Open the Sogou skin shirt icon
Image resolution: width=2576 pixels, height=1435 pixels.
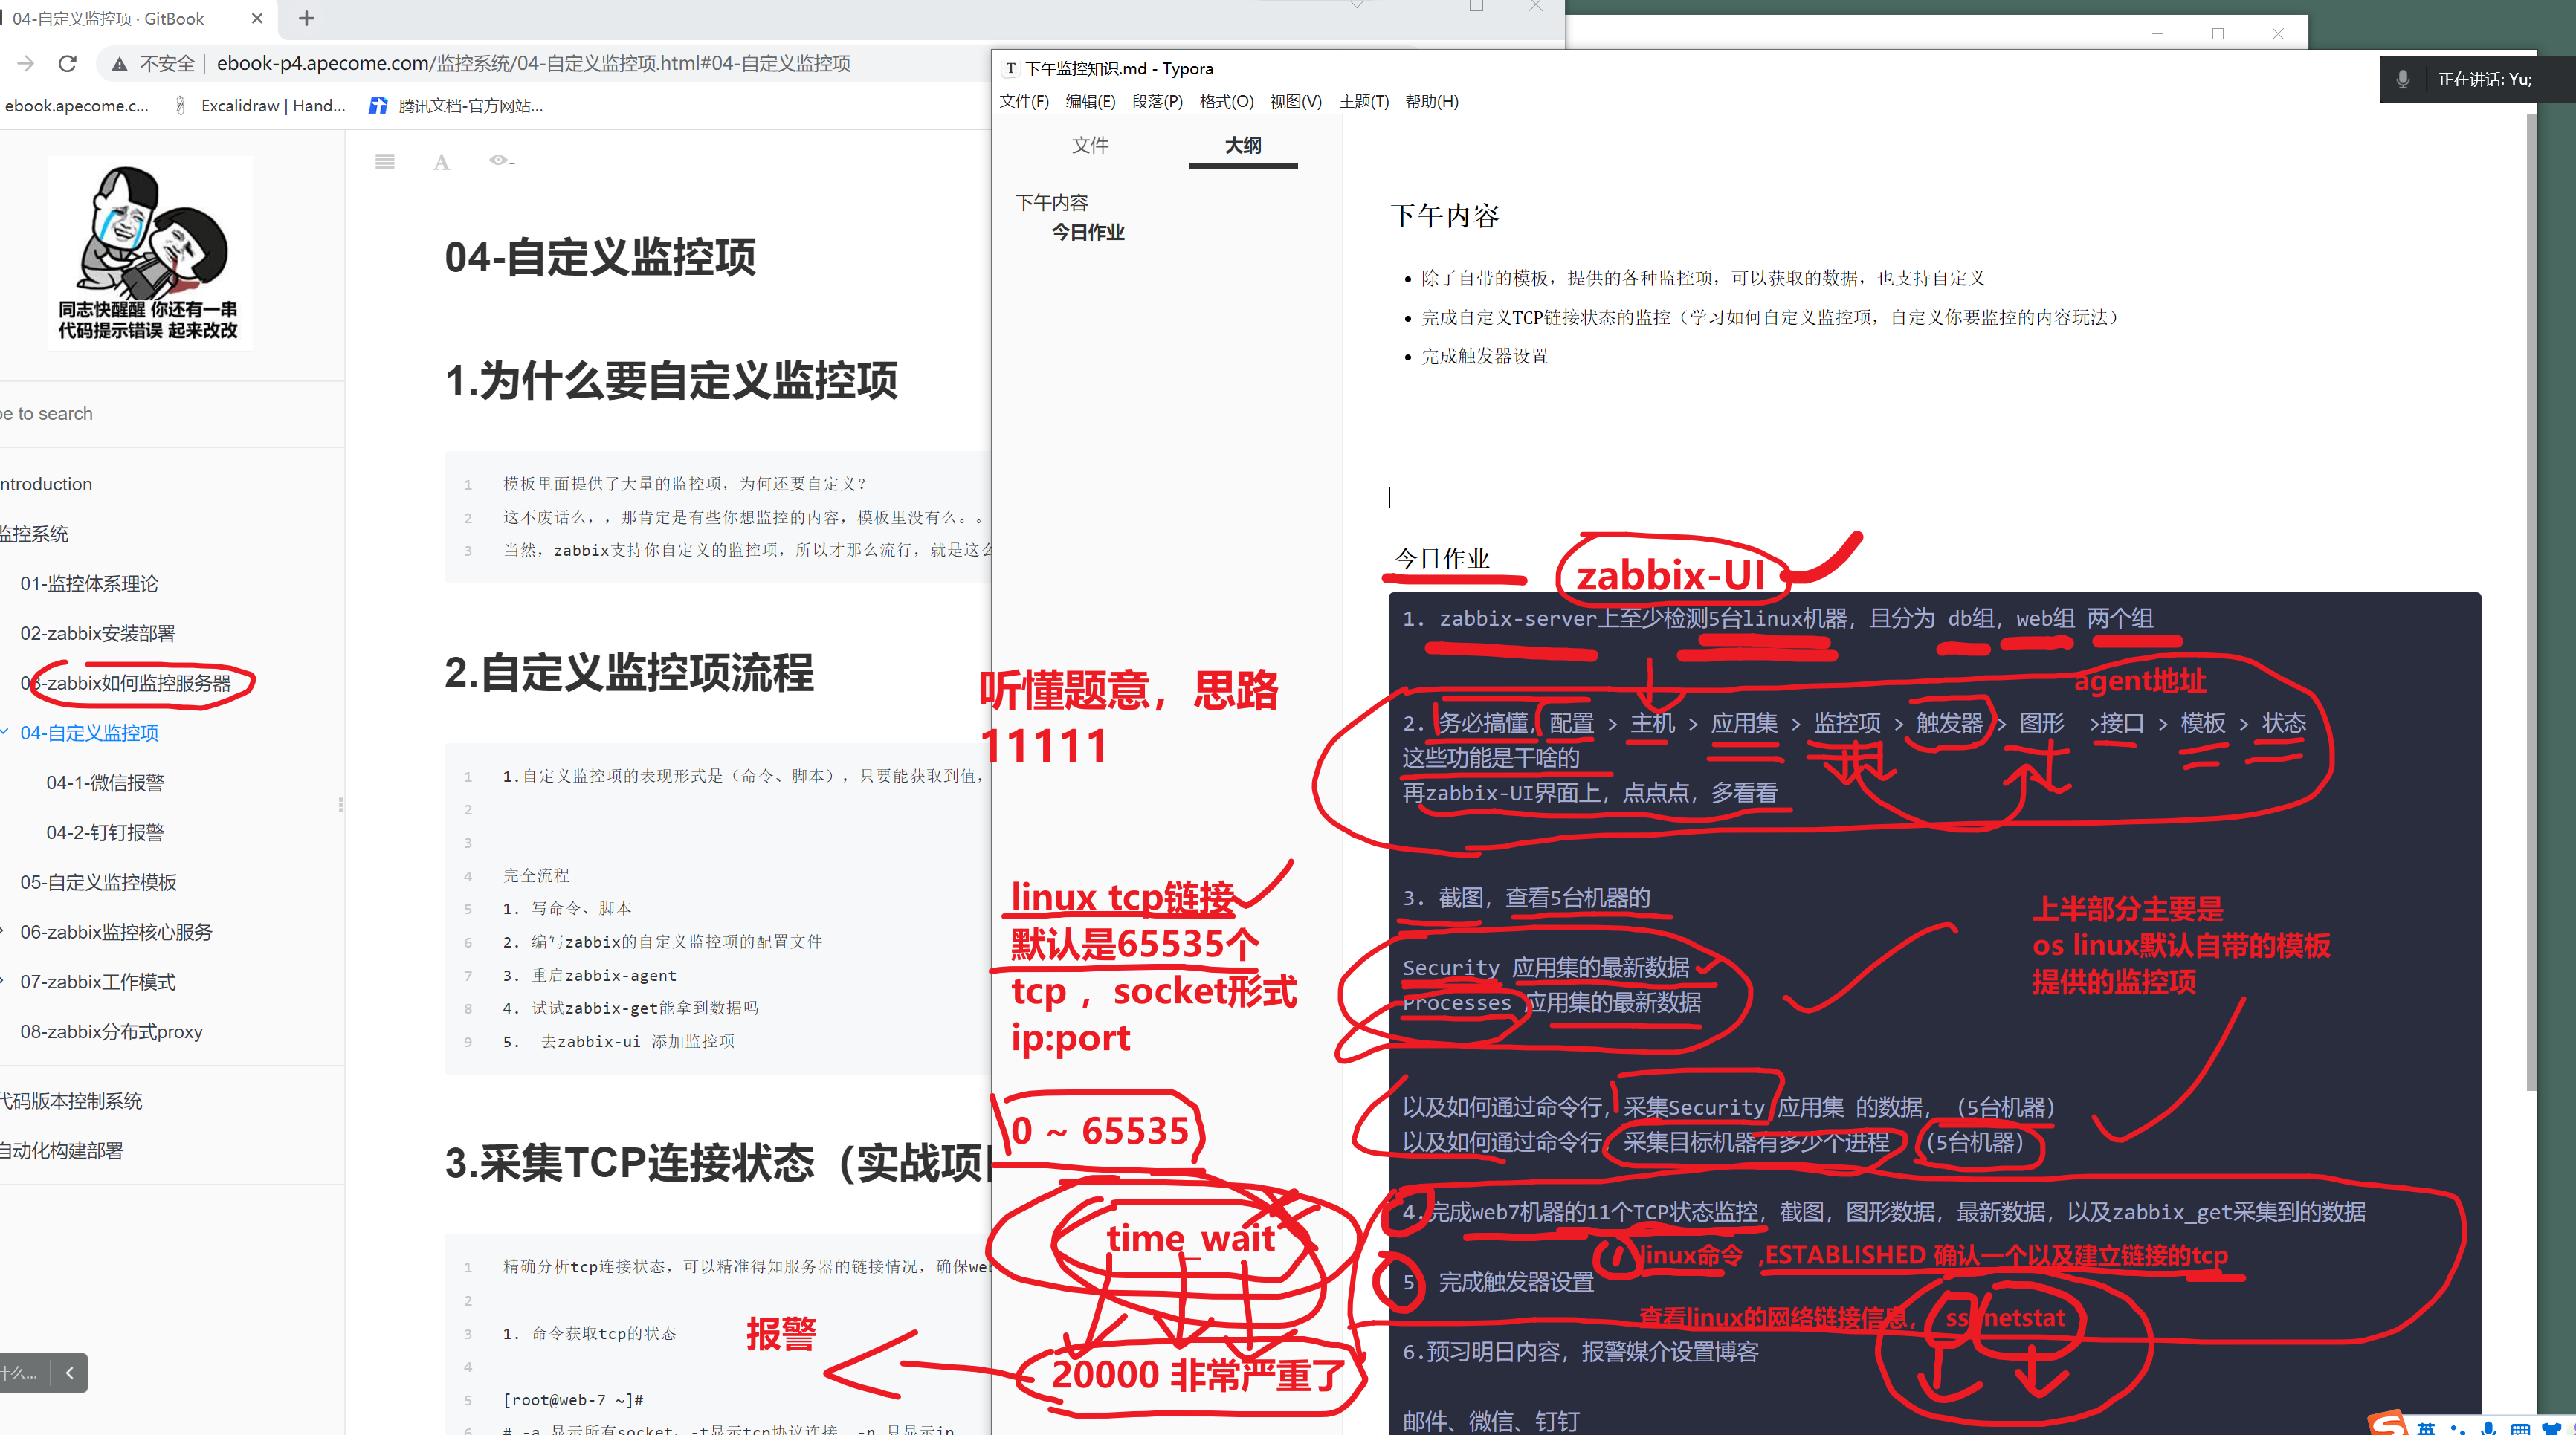2553,1429
